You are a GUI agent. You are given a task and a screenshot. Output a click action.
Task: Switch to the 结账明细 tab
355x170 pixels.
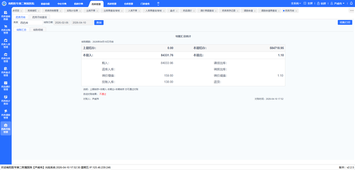pos(38,30)
